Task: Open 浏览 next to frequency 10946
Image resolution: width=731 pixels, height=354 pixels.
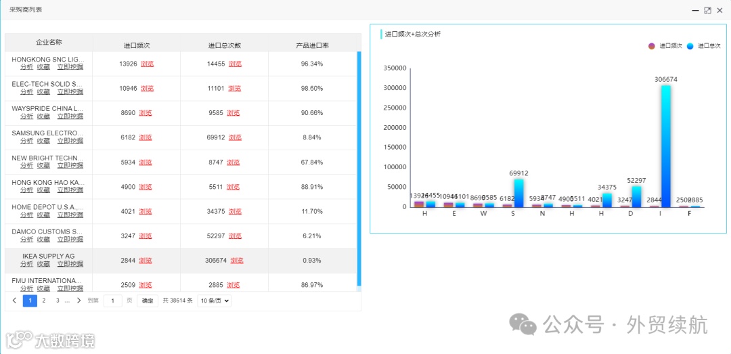Action: (x=148, y=88)
